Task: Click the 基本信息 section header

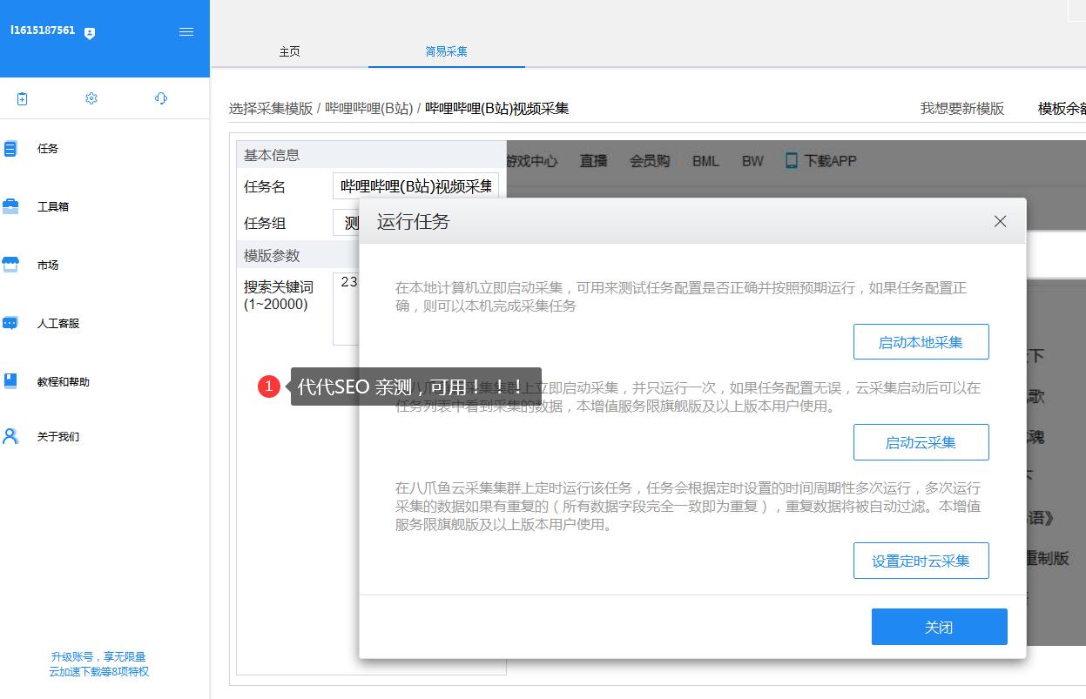Action: 372,155
